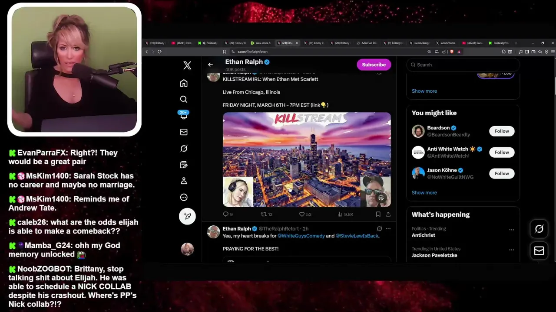556x312 pixels.
Task: Close the active (21) Ethan tab
Action: tap(297, 43)
